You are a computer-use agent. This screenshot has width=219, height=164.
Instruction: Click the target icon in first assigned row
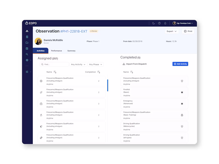[41, 81]
